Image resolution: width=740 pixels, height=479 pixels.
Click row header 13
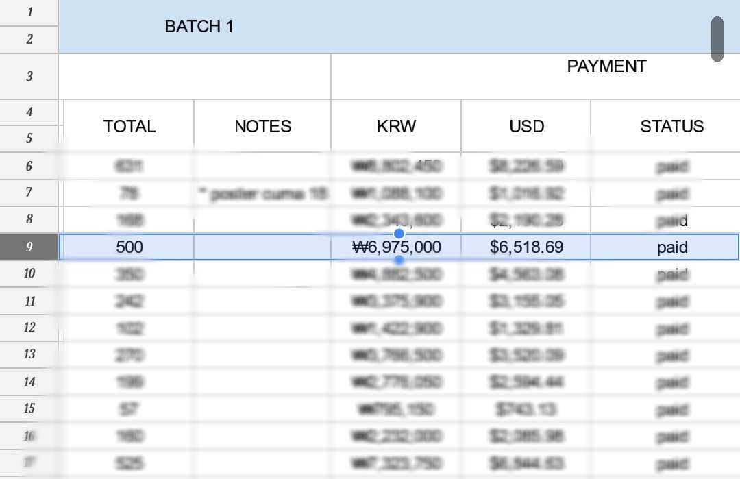click(29, 354)
